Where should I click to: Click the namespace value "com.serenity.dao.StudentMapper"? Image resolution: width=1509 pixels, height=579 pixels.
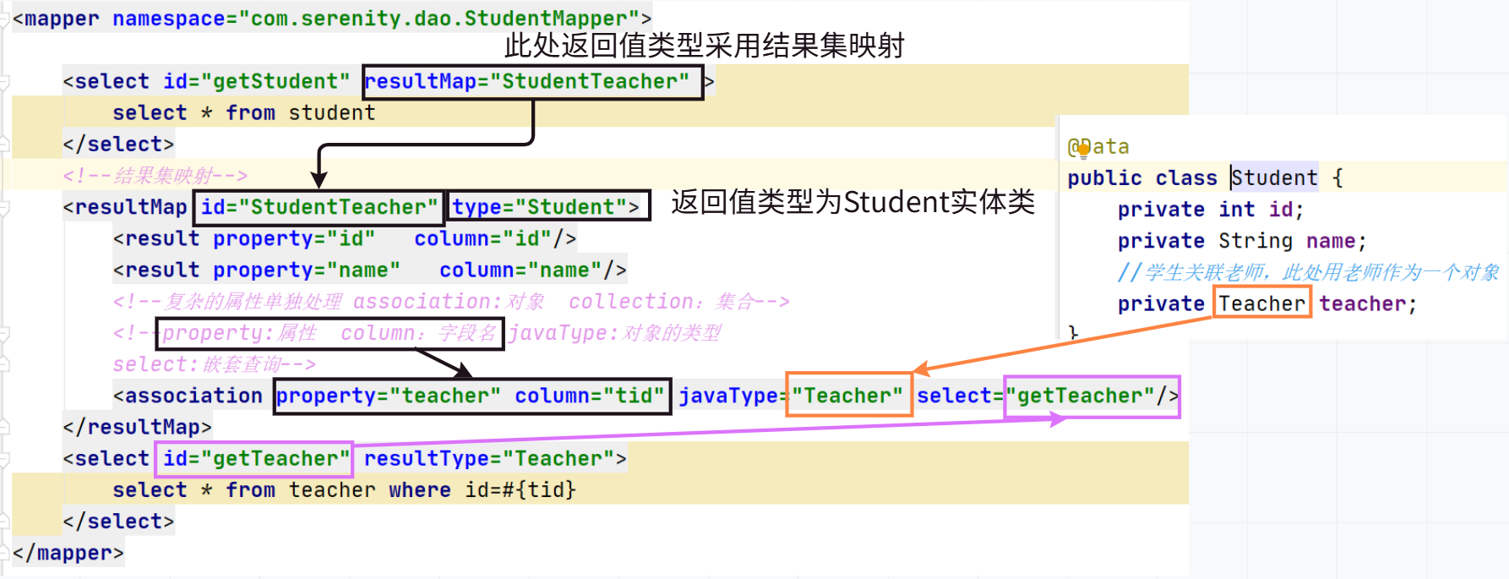click(439, 19)
